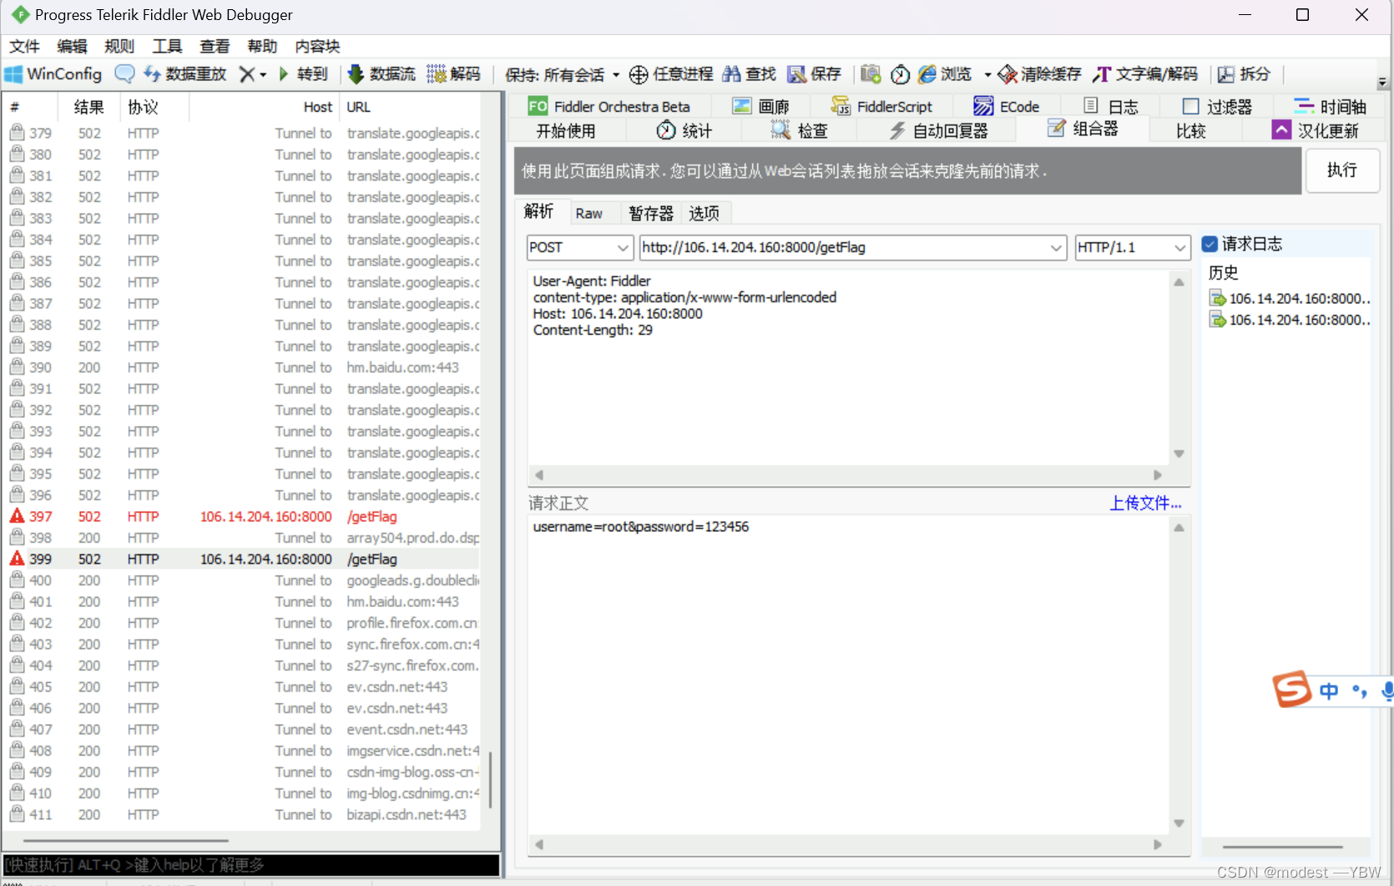This screenshot has width=1394, height=886.
Task: Expand the X remove dropdown arrow
Action: pyautogui.click(x=263, y=75)
